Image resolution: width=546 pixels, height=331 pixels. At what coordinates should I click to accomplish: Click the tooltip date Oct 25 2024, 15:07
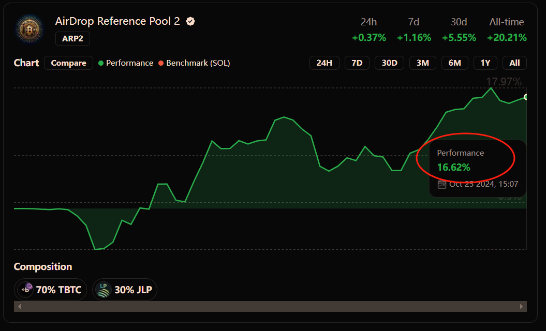point(484,184)
